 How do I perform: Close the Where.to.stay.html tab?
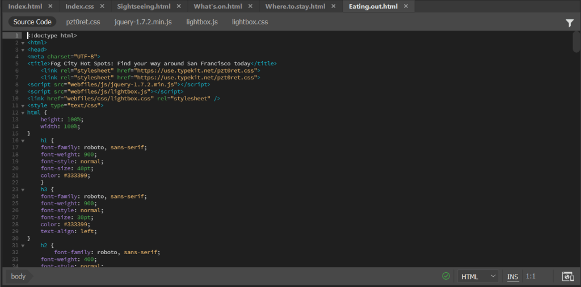coord(334,6)
